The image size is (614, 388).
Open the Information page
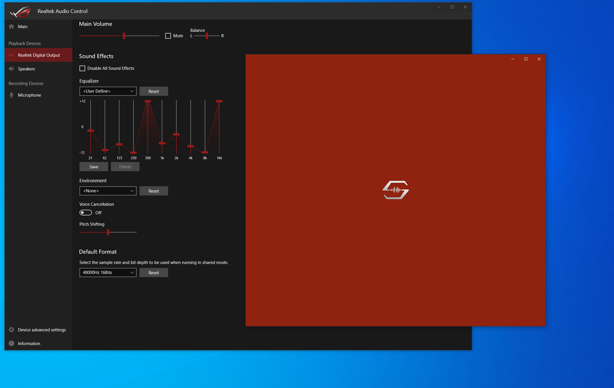tap(38, 343)
